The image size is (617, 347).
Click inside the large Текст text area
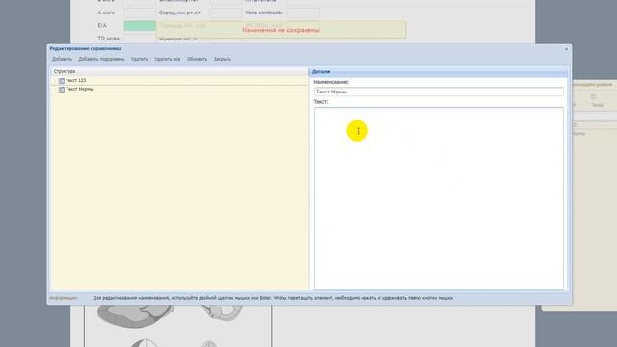439,199
